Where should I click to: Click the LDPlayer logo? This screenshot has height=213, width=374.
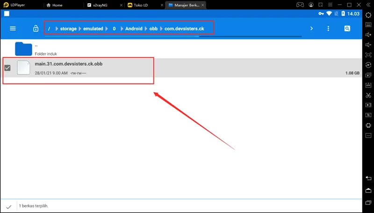6,5
